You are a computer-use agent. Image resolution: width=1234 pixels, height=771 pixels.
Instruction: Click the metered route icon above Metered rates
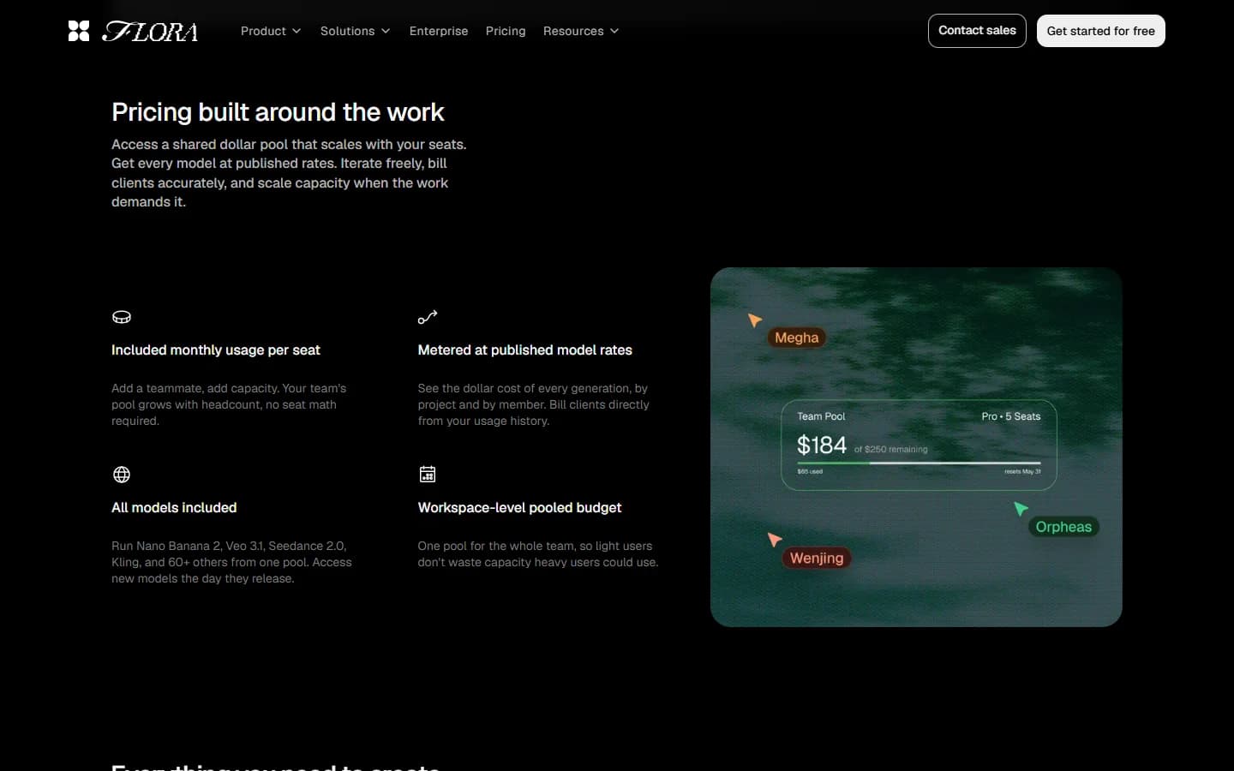[428, 317]
